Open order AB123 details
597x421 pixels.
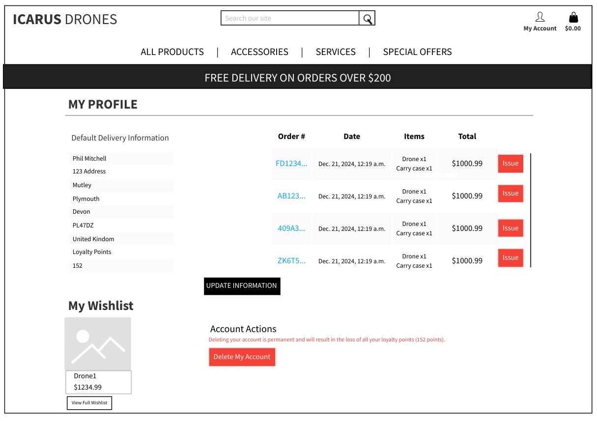pyautogui.click(x=291, y=196)
